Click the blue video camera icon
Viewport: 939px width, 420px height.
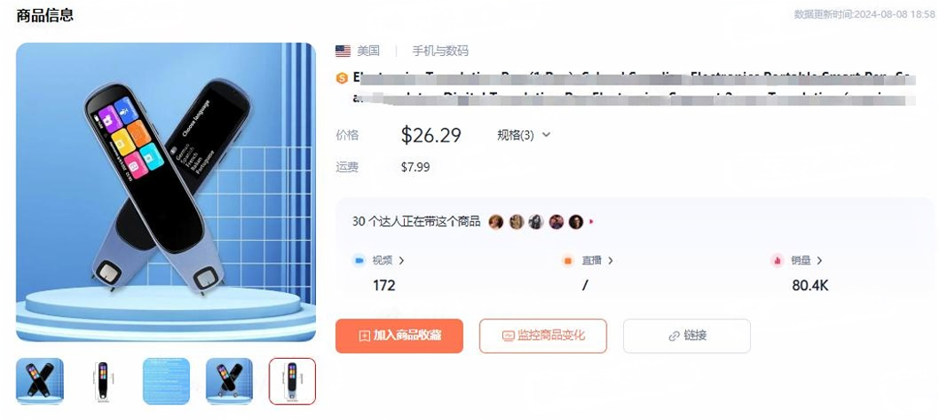pos(359,261)
